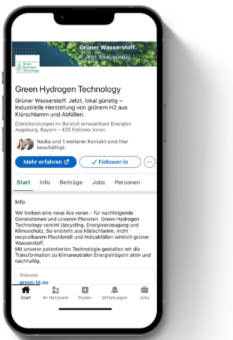Tap the Jobs briefcase icon in bottom bar
This screenshot has height=340, width=233.
click(x=145, y=290)
